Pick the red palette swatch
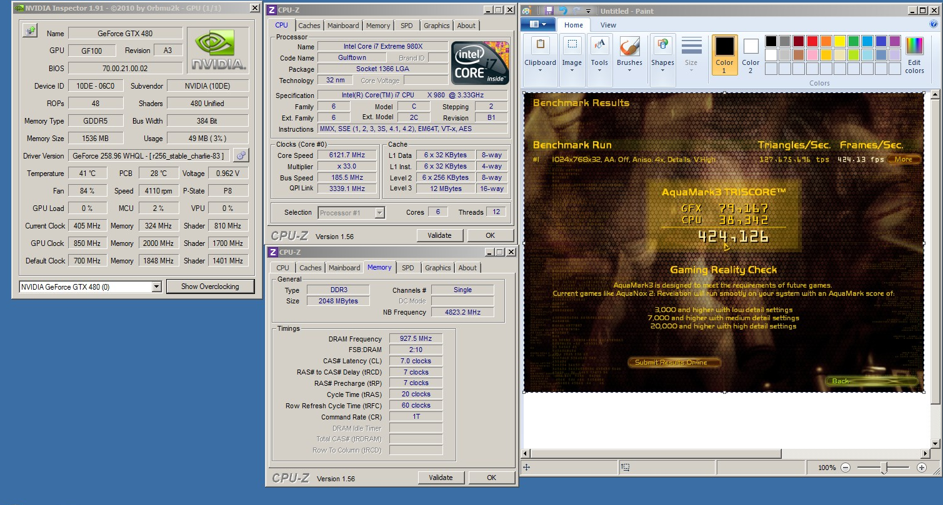 (x=812, y=41)
